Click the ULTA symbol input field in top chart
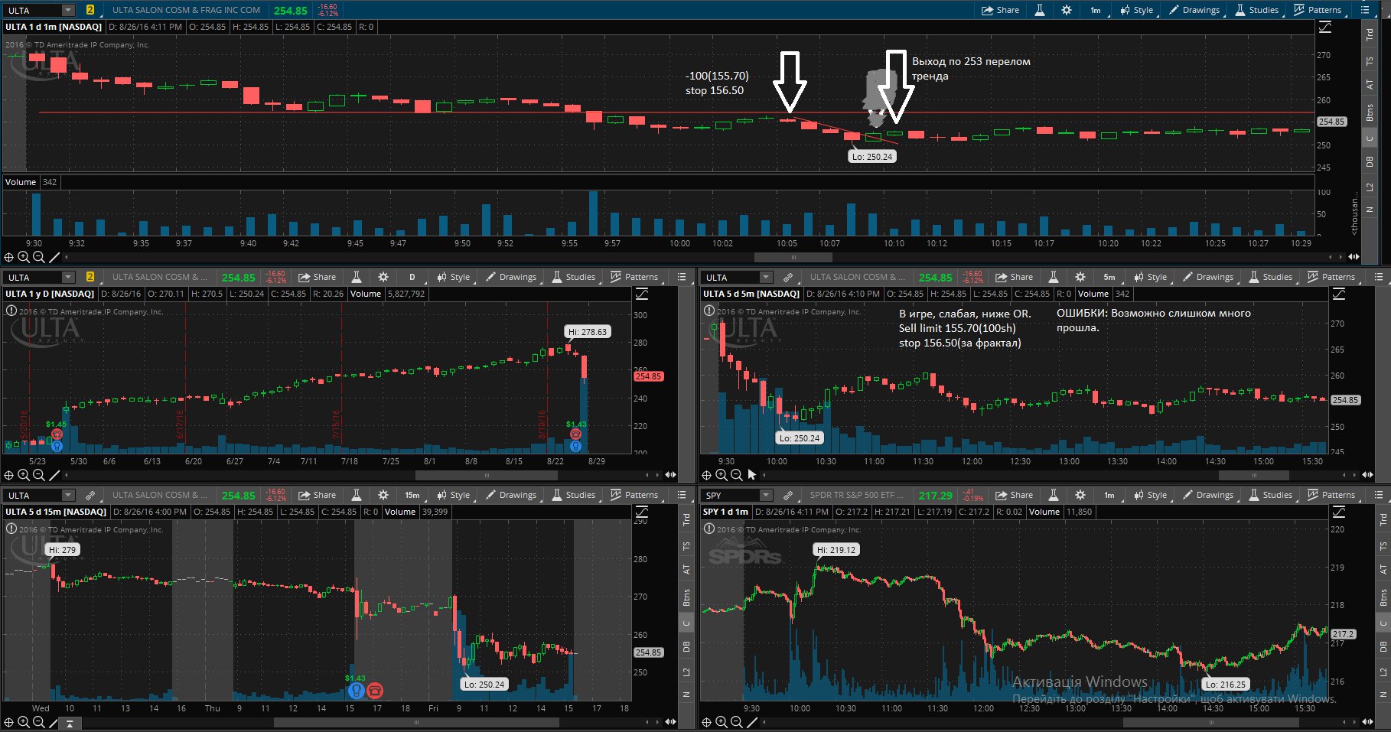 click(x=34, y=10)
